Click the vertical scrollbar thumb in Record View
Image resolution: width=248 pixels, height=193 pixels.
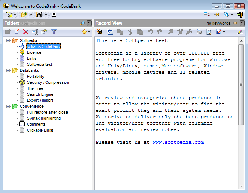pos(241,85)
